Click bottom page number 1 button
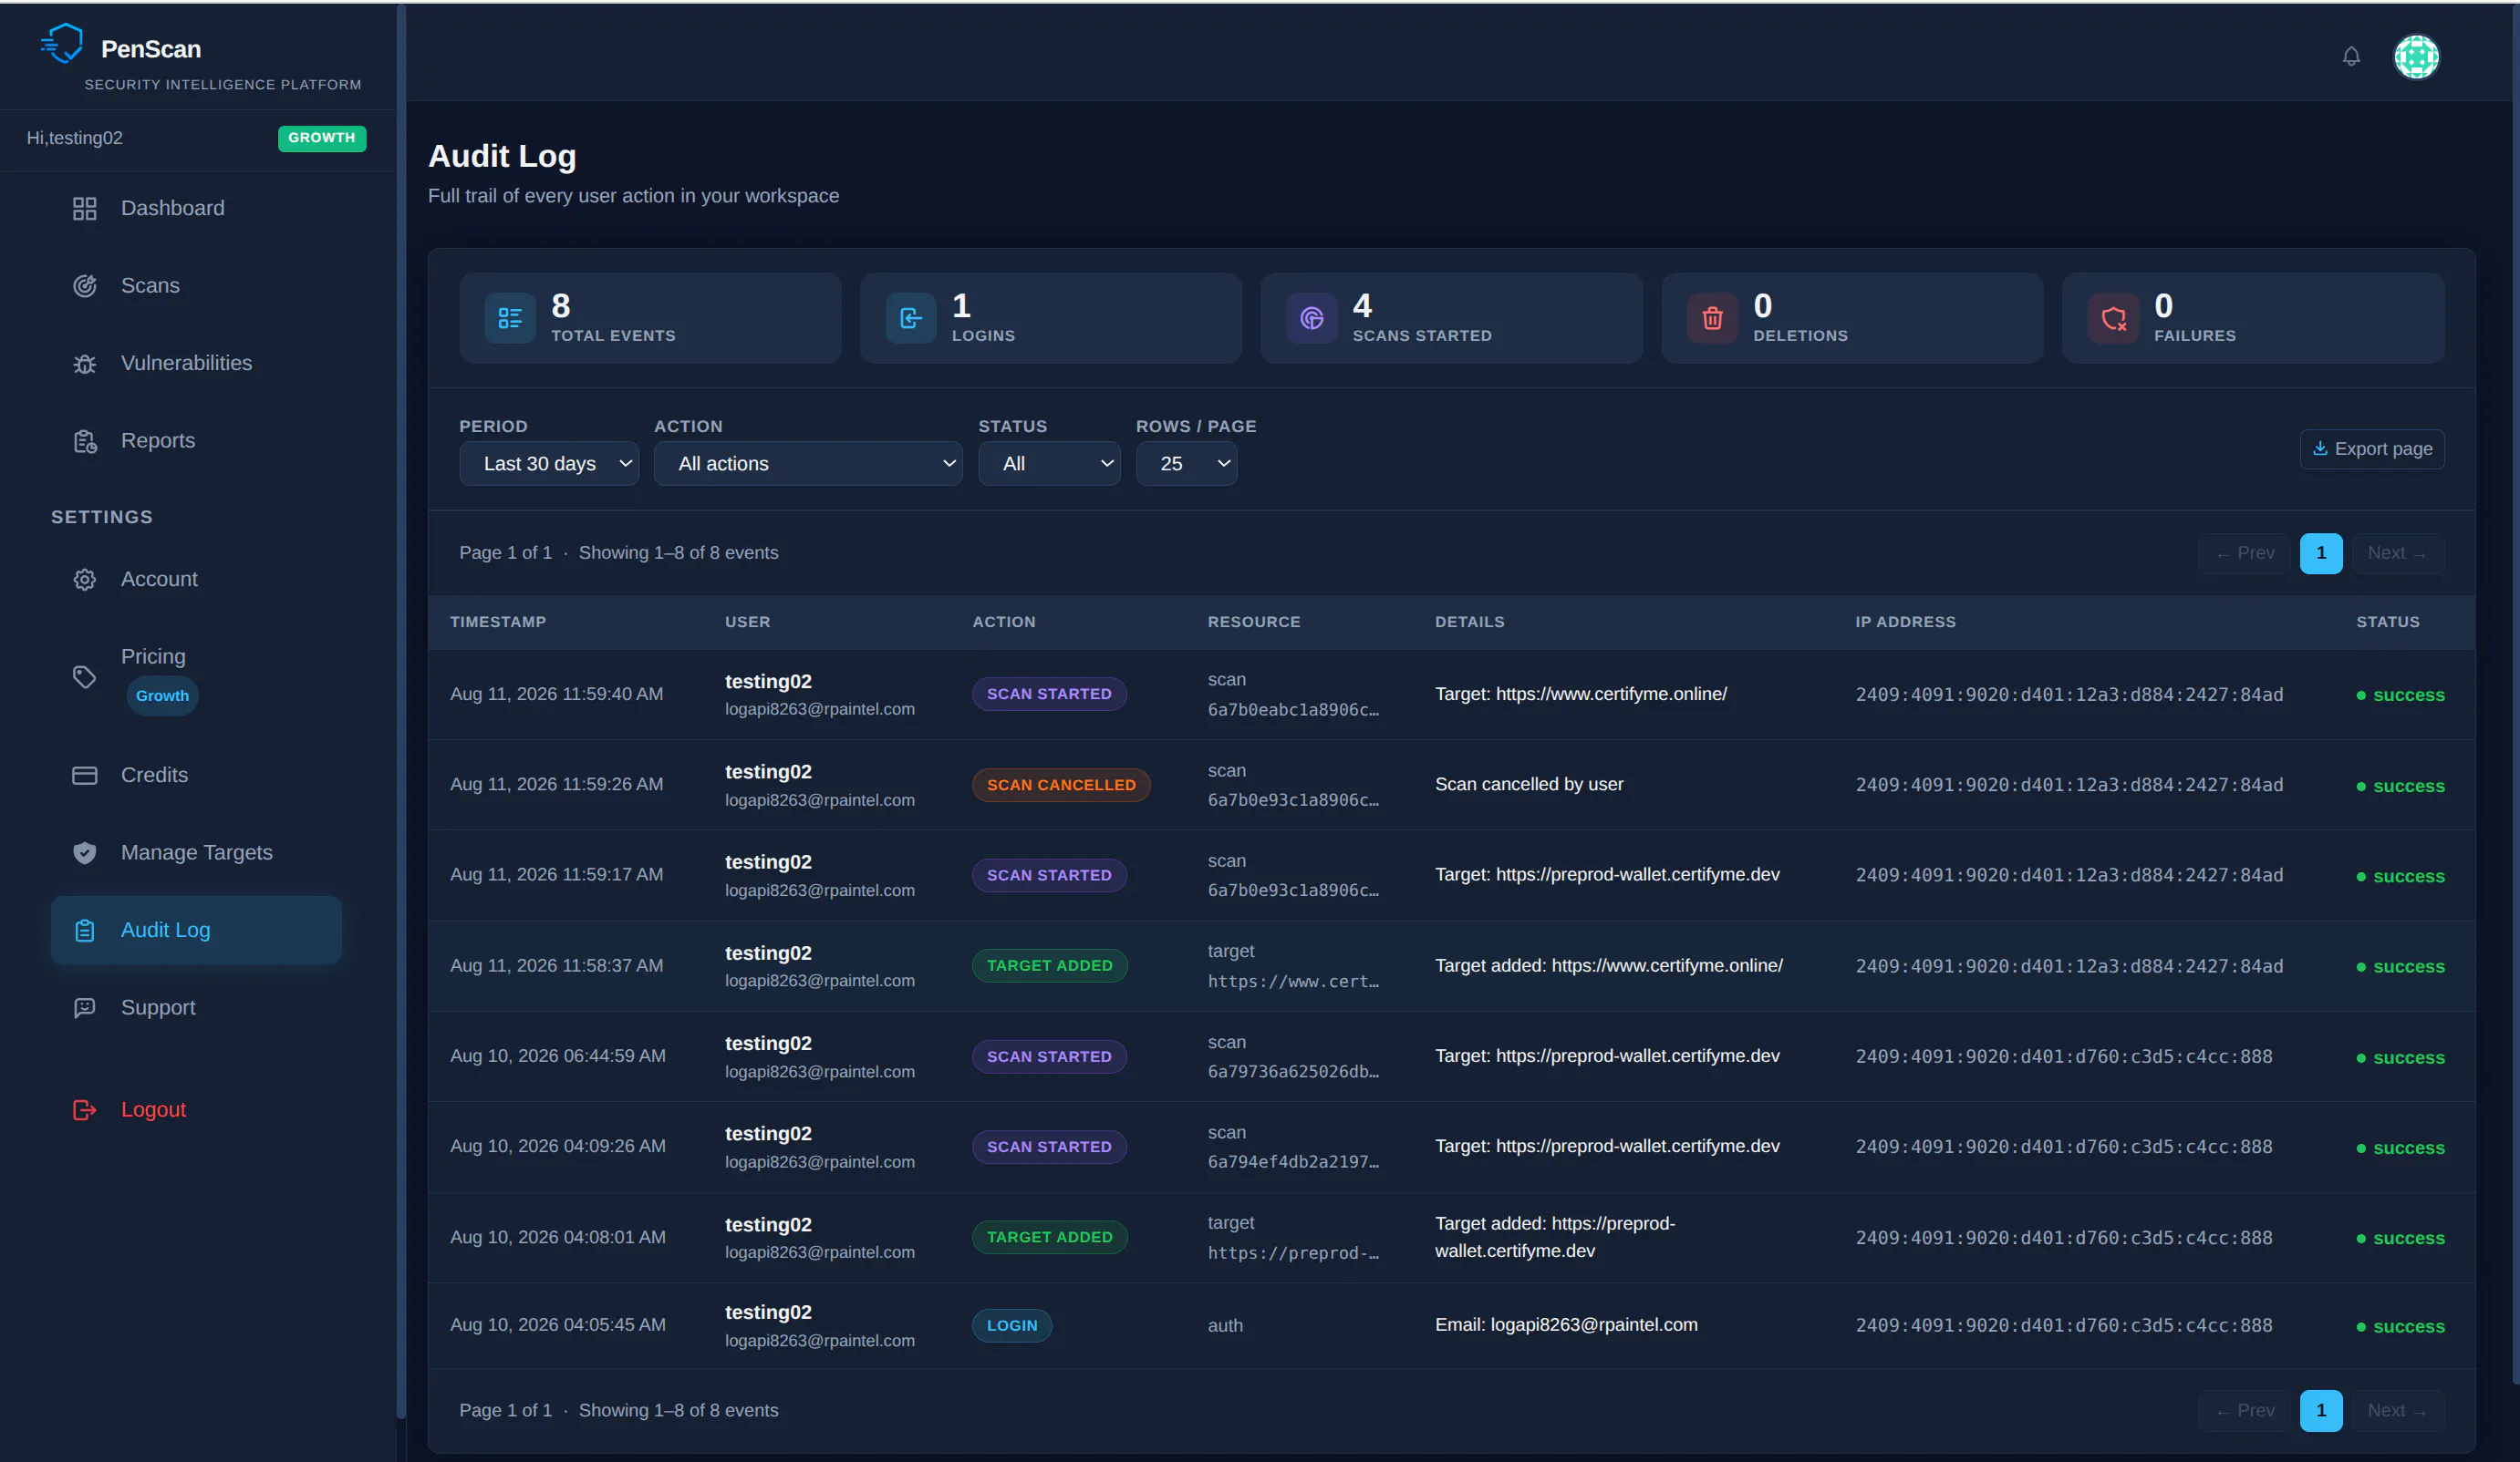 (x=2321, y=1411)
